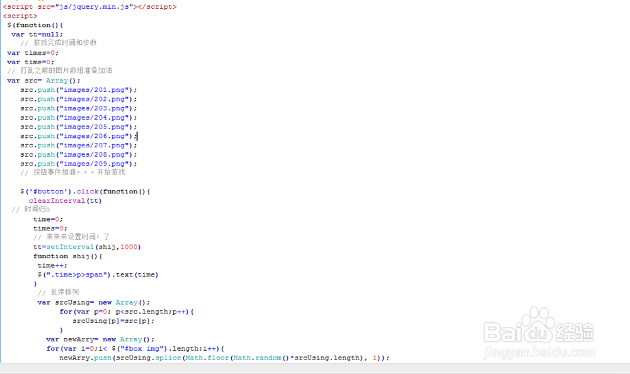Screen dimensions: 630x374
Task: Click the images/209.png push line
Action: tap(79, 164)
